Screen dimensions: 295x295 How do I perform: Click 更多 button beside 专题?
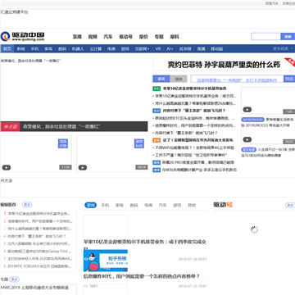pyautogui.click(x=14, y=279)
